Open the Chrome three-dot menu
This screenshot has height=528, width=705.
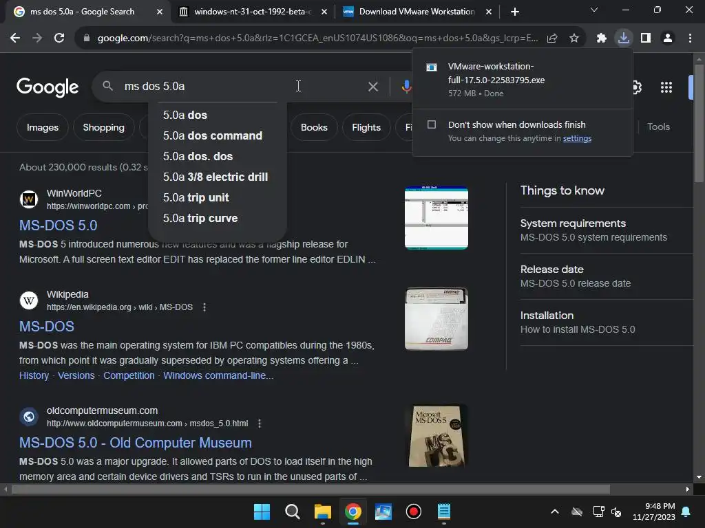point(690,38)
